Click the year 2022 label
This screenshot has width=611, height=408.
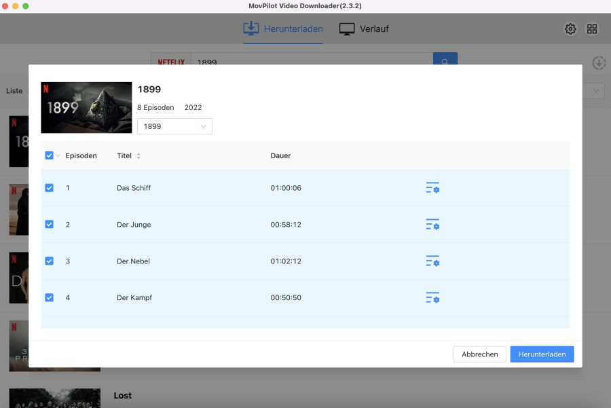193,107
